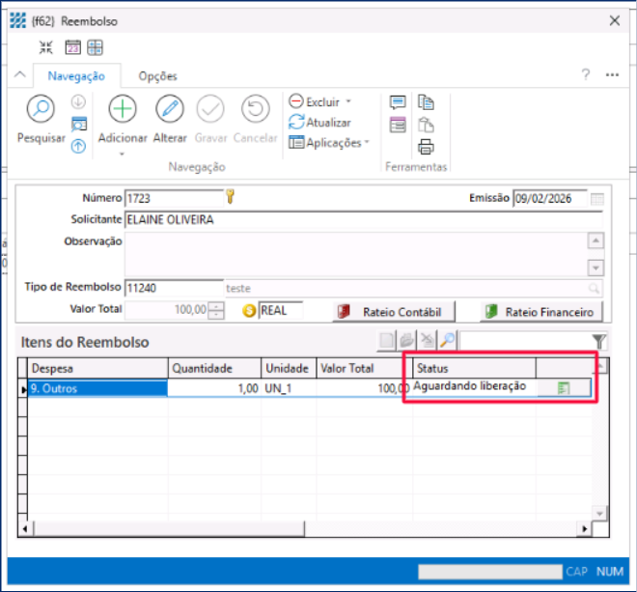Image resolution: width=637 pixels, height=592 pixels.
Task: Click the green document icon in Status row
Action: [565, 388]
